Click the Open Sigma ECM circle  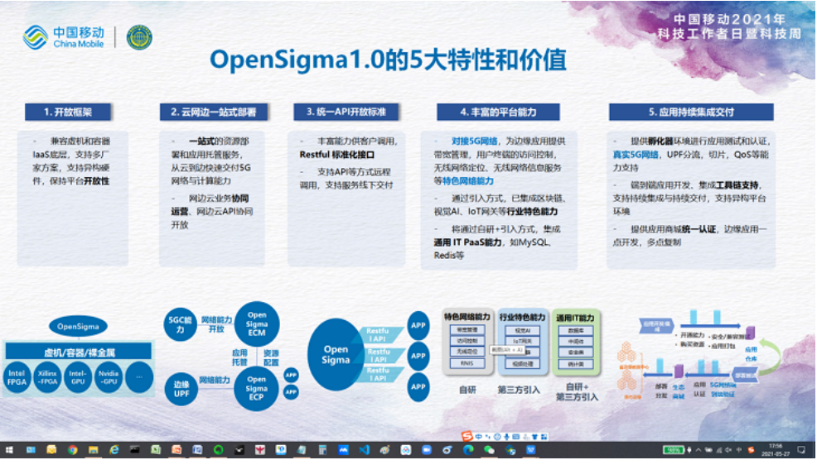(257, 323)
